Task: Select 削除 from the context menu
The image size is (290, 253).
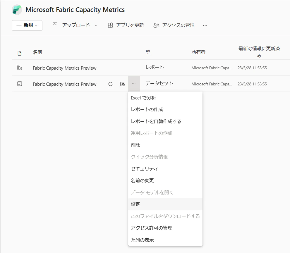Action: pyautogui.click(x=165, y=145)
